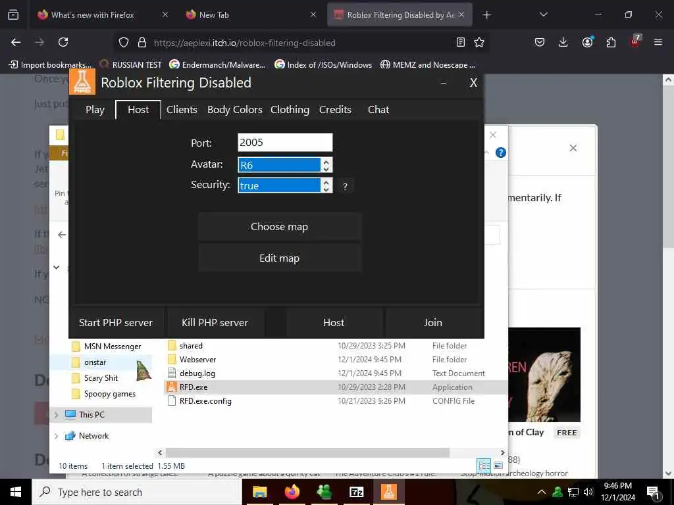Viewport: 674px width, 505px height.
Task: Open MSN Messenger folder in navigation pane
Action: (113, 347)
